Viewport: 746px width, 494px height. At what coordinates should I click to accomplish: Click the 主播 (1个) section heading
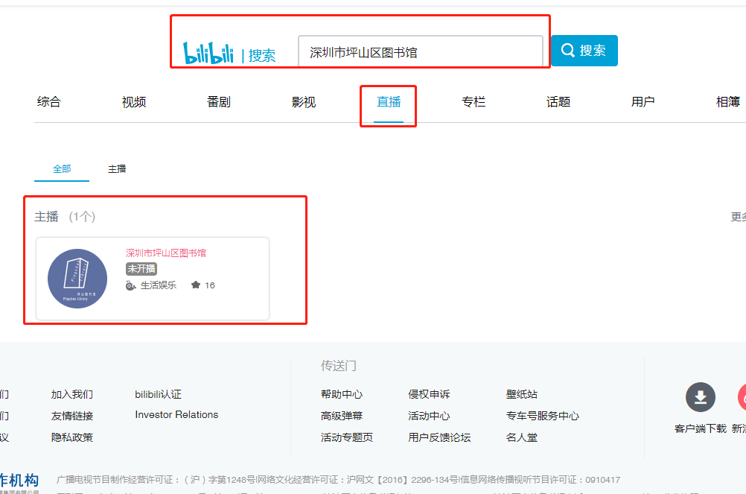click(x=65, y=217)
